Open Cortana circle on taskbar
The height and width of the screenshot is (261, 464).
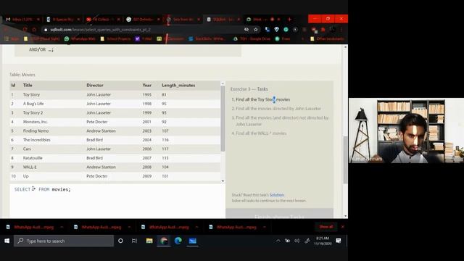click(120, 241)
